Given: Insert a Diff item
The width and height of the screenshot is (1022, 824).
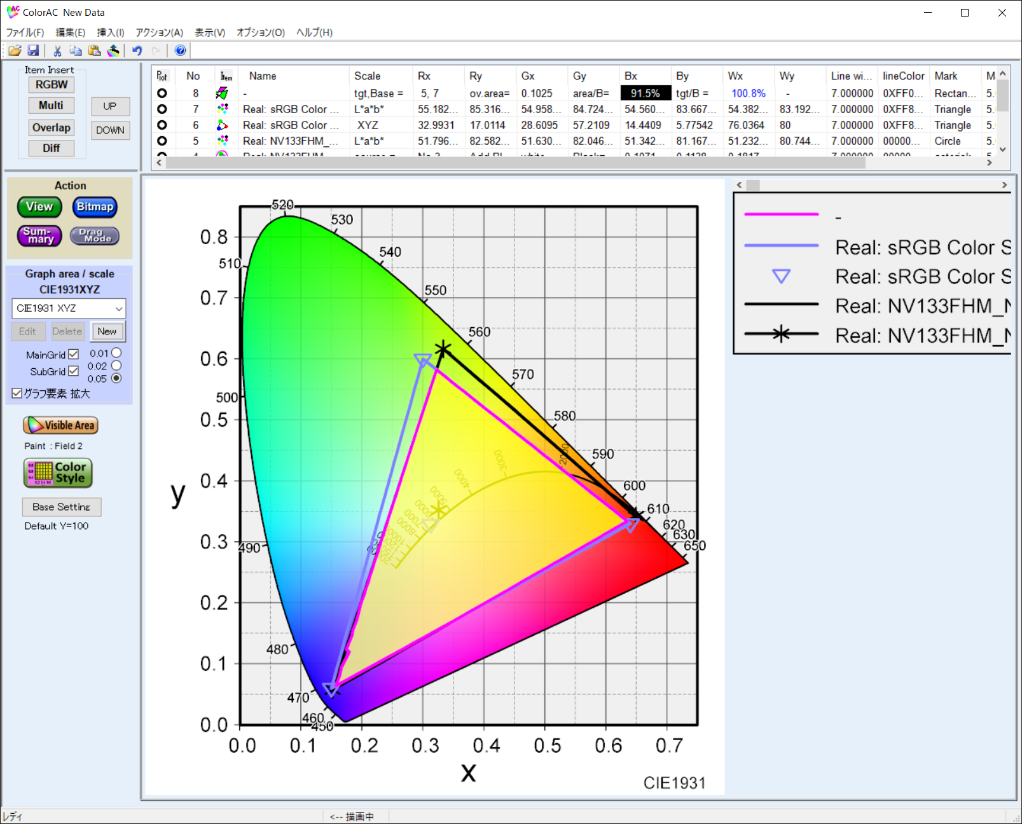Looking at the screenshot, I should point(52,148).
